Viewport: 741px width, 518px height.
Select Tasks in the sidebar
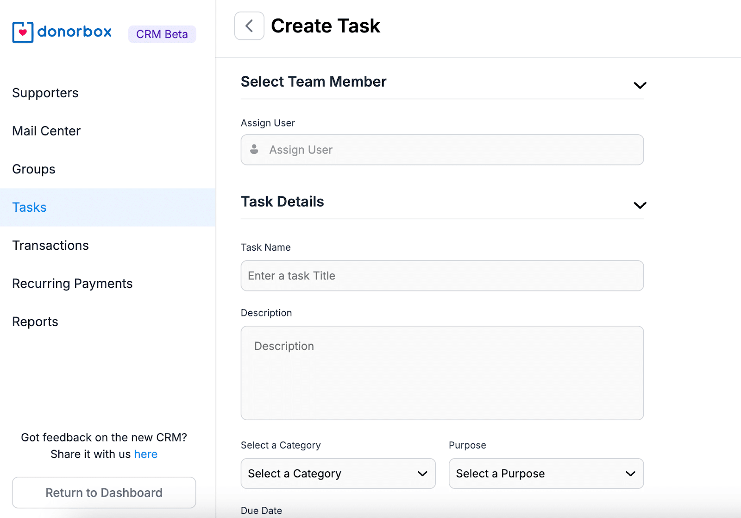[x=30, y=208]
